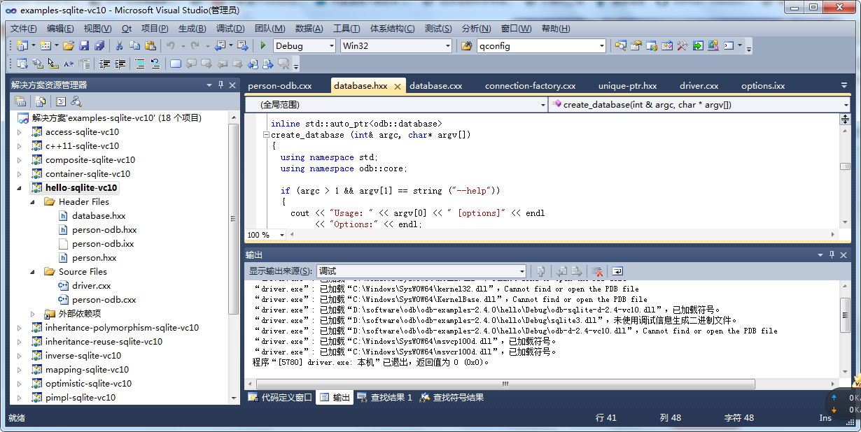Start debugging with the green Run arrow
The height and width of the screenshot is (432, 861).
click(262, 45)
